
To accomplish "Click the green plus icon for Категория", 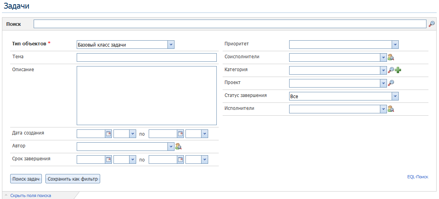I will (398, 70).
